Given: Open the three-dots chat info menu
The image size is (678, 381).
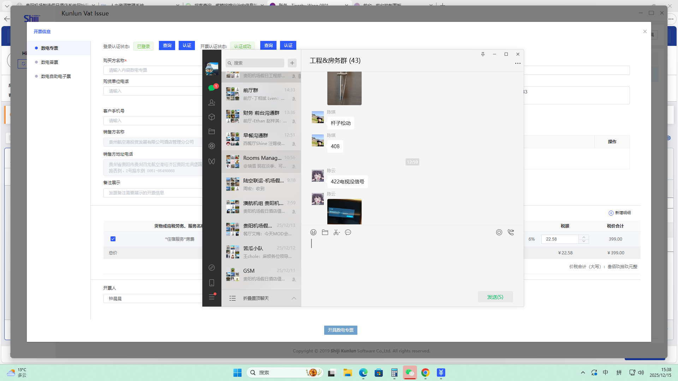Looking at the screenshot, I should (517, 63).
